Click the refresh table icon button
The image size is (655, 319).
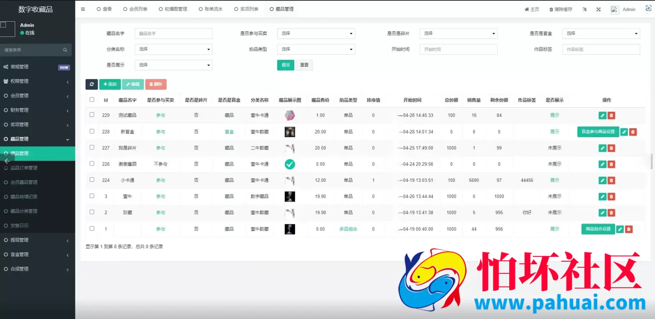tap(92, 84)
